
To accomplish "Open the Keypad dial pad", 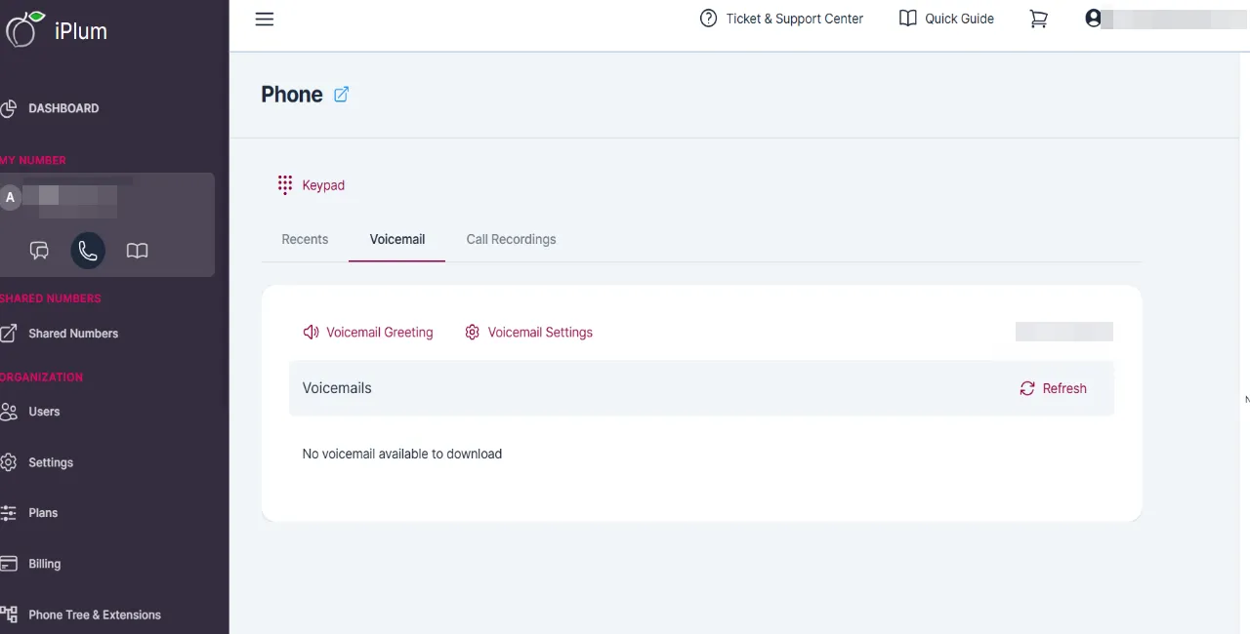I will tap(312, 185).
